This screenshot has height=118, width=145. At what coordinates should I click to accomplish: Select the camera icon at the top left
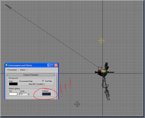click(8, 6)
